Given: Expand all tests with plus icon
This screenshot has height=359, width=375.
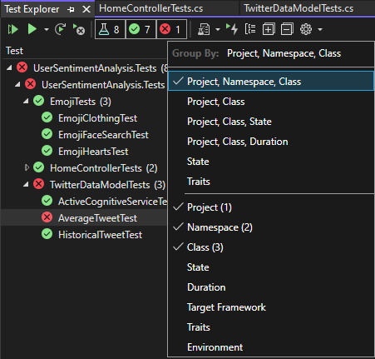Looking at the screenshot, I should point(269,29).
